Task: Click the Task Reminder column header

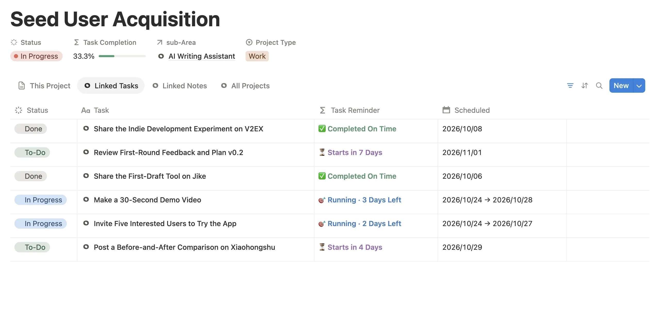Action: [349, 110]
